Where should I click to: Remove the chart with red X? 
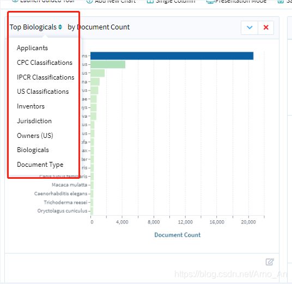click(266, 28)
